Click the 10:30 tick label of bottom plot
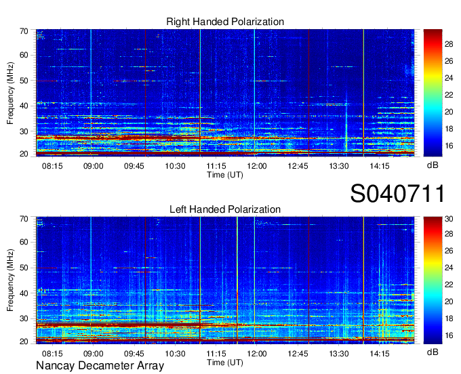This screenshot has width=461, height=374. 175,354
